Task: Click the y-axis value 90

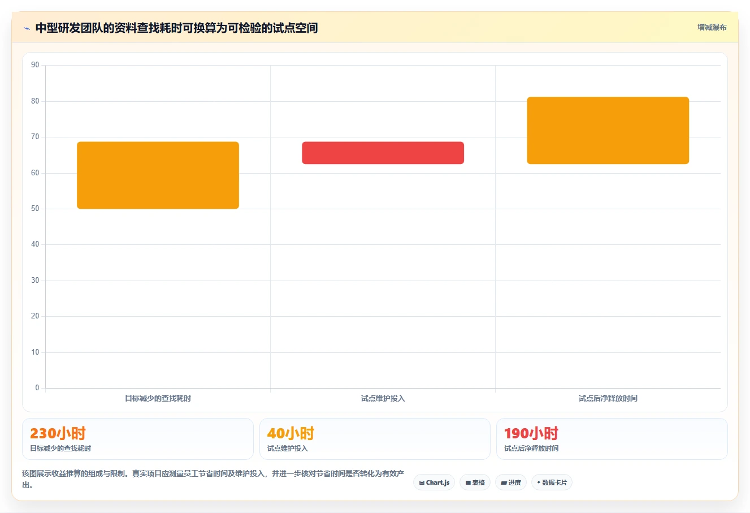Action: click(35, 65)
